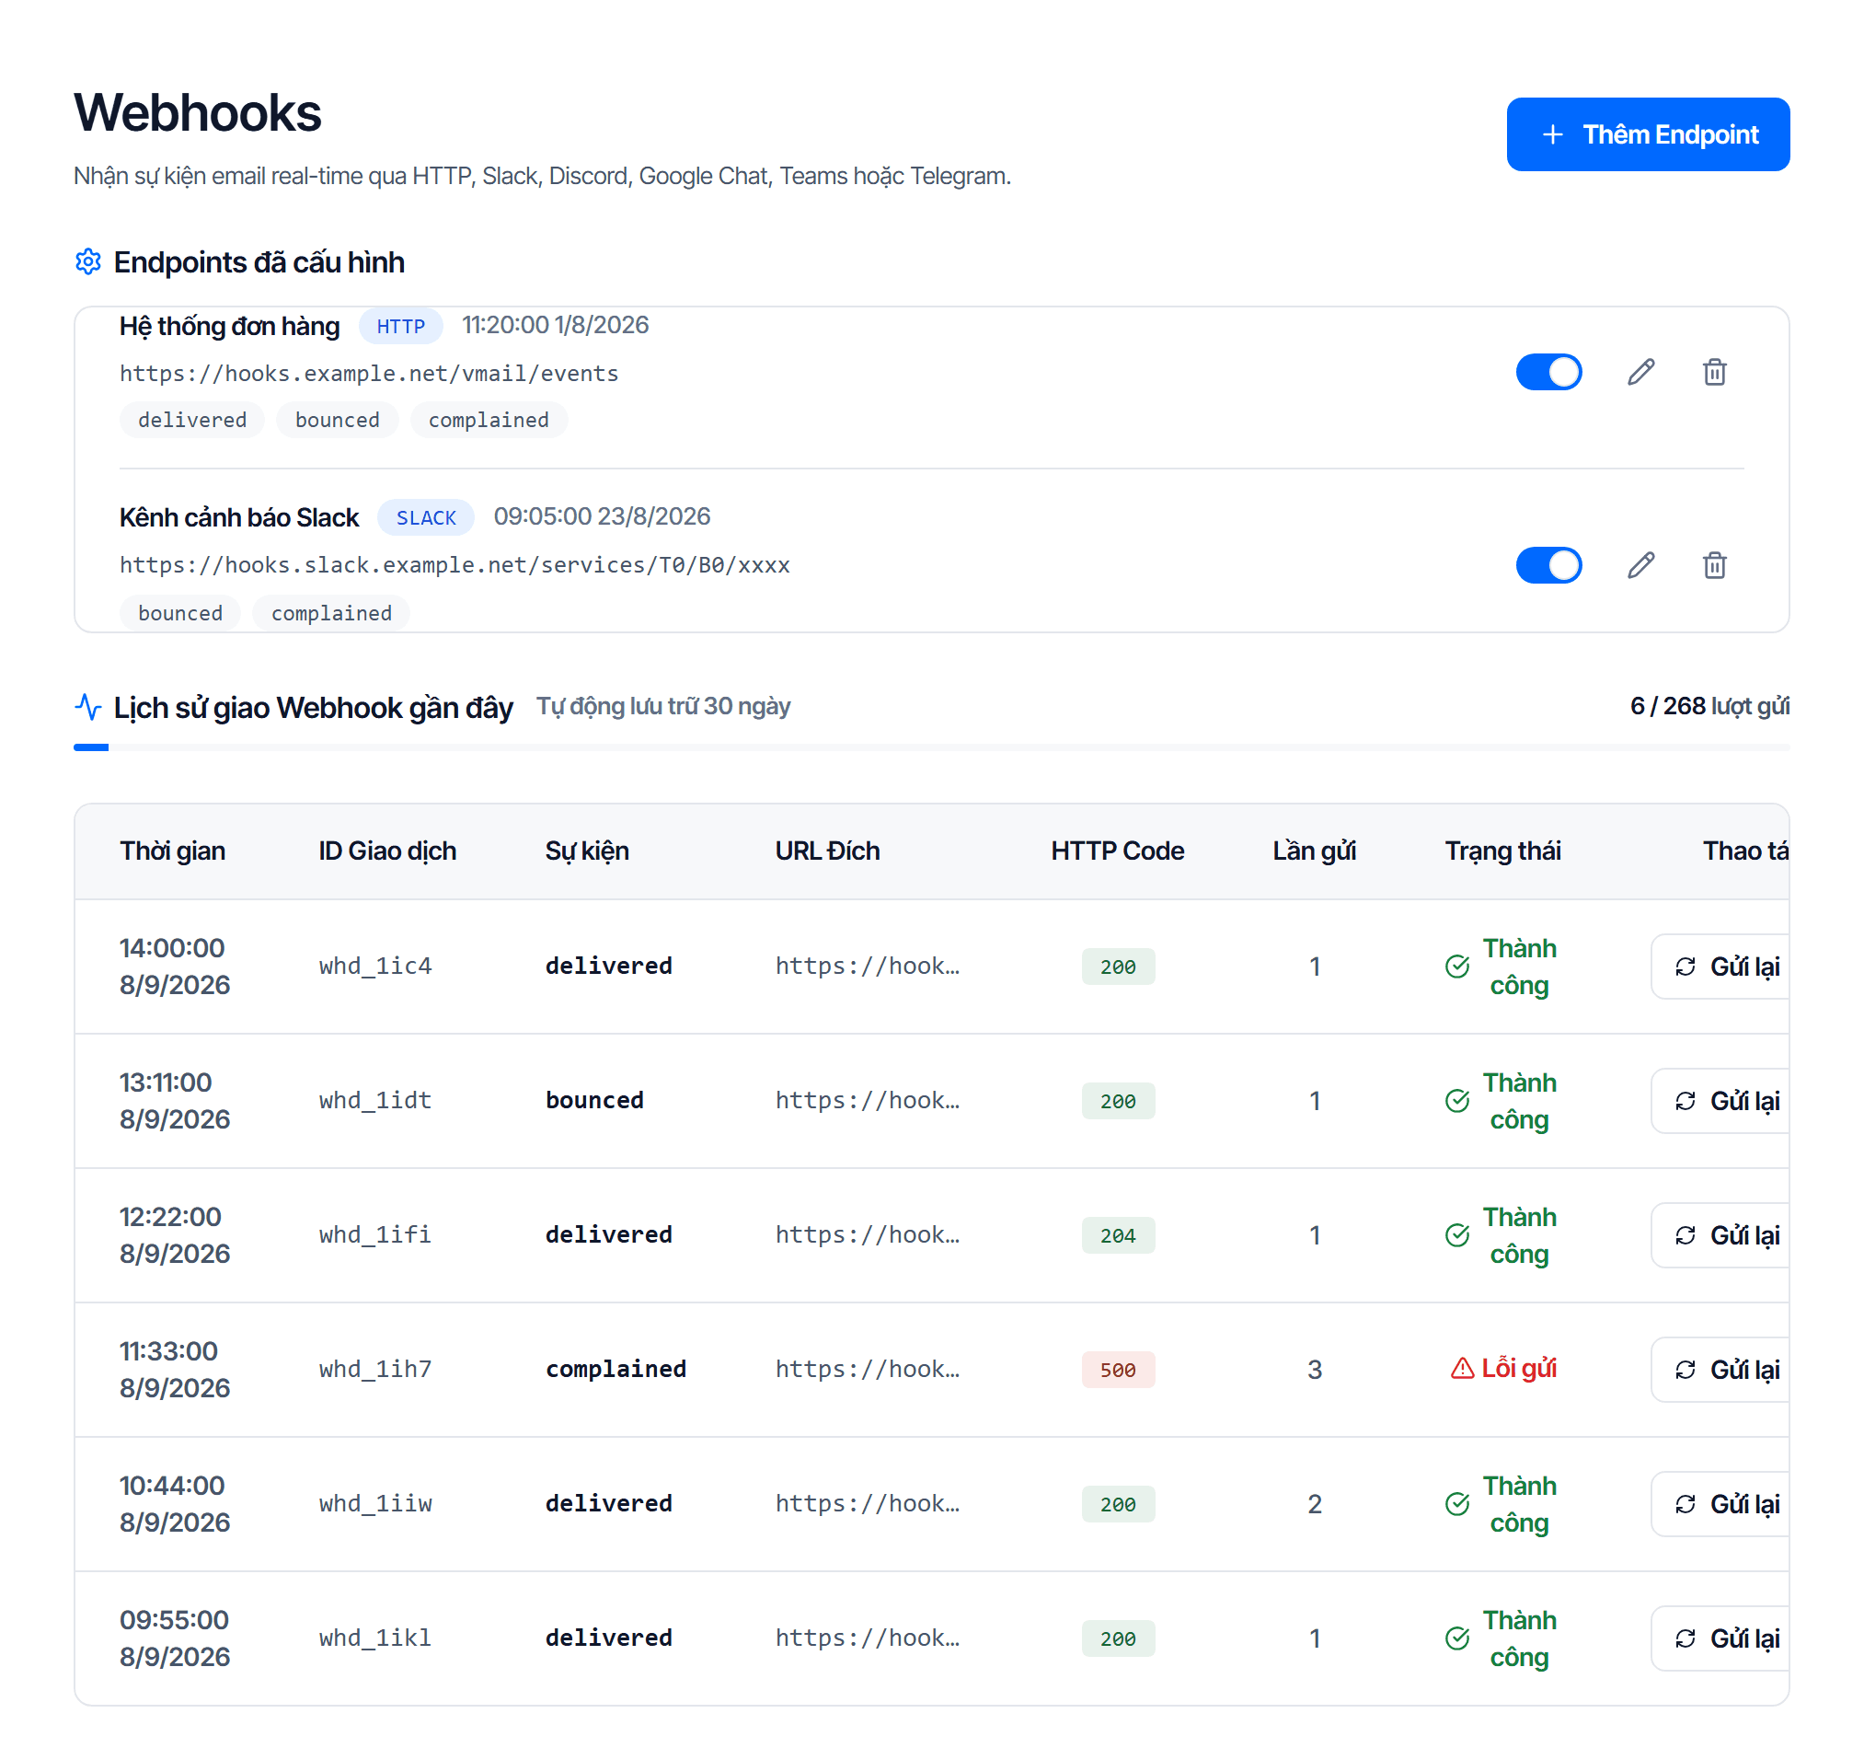Resend failed webhook whd_1ih7

point(1720,1369)
